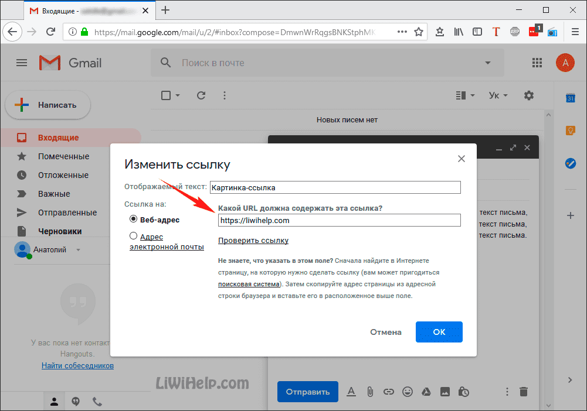Image resolution: width=587 pixels, height=411 pixels.
Task: Open the inbox more-actions three-dot menu
Action: [x=225, y=95]
